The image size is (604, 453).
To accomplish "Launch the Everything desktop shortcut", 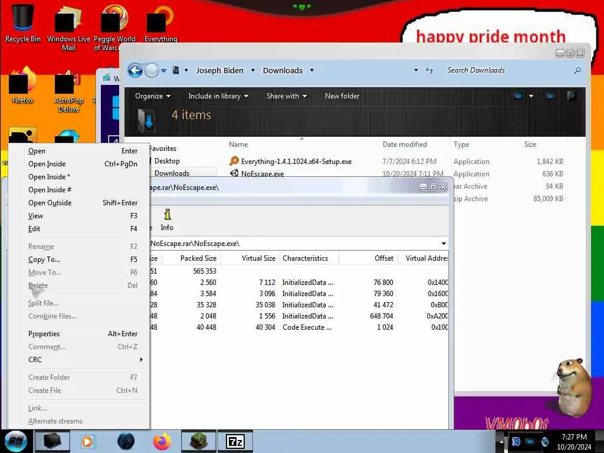I will (160, 23).
